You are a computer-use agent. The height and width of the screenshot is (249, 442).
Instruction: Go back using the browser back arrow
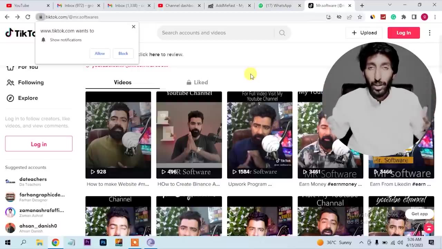7,17
